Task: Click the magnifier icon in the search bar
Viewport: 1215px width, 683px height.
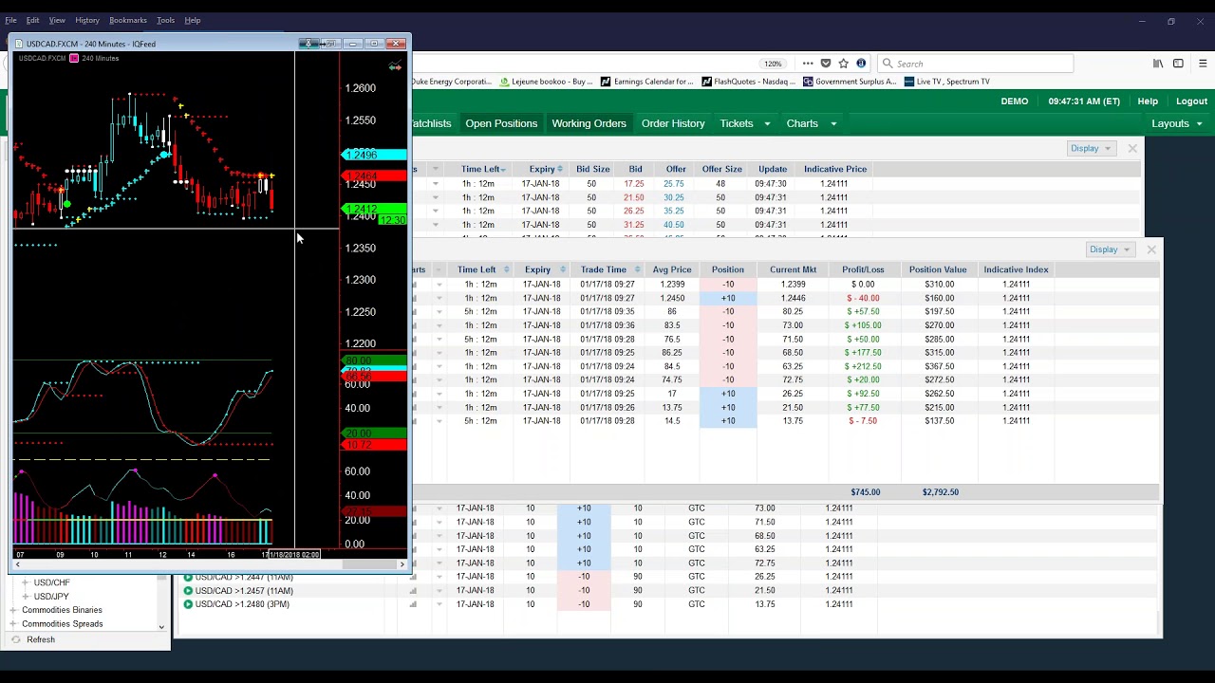Action: point(888,64)
